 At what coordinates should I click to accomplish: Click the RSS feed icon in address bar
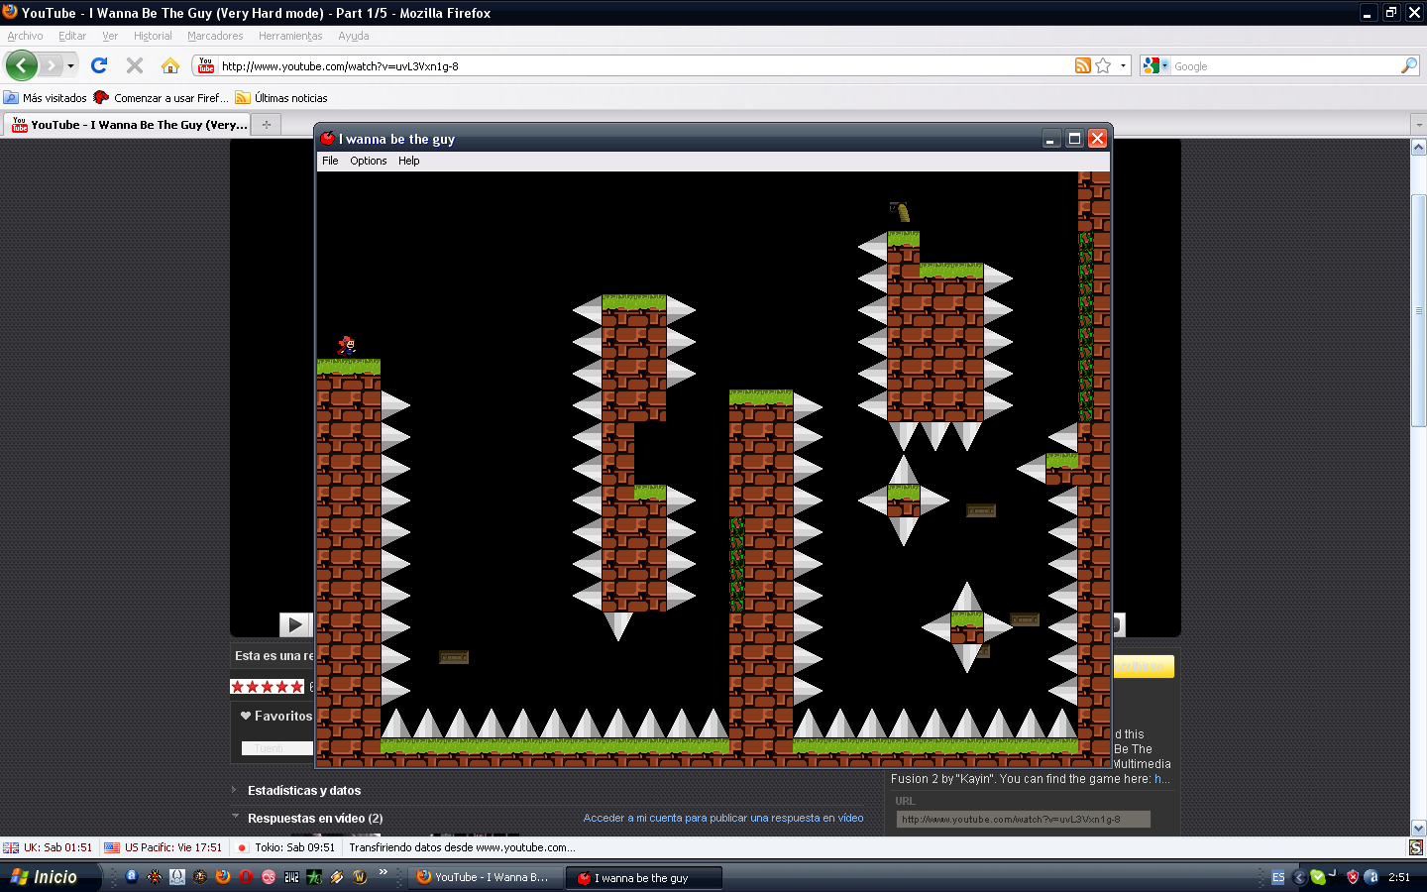(1083, 66)
